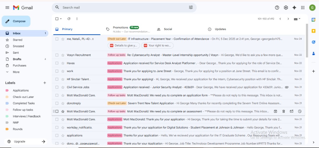Screen dimensions: 319x148
Task: Open input tools keyboard dropdown
Action: coord(297,19)
